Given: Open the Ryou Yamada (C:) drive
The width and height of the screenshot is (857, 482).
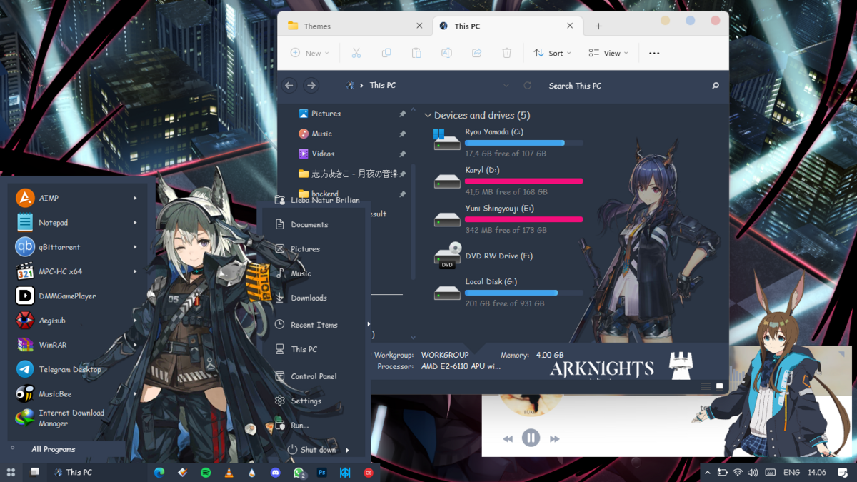Looking at the screenshot, I should 493,132.
